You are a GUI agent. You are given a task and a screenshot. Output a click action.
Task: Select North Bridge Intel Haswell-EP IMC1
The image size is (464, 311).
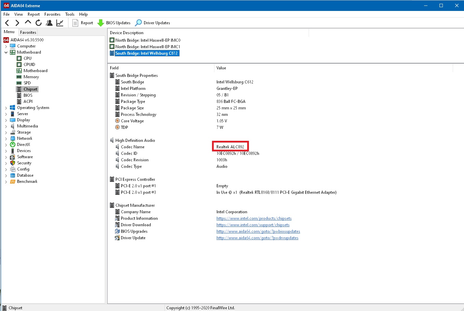click(x=148, y=47)
